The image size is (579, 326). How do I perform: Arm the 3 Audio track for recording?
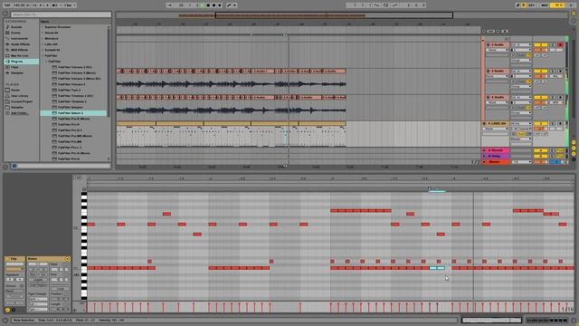coord(561,71)
